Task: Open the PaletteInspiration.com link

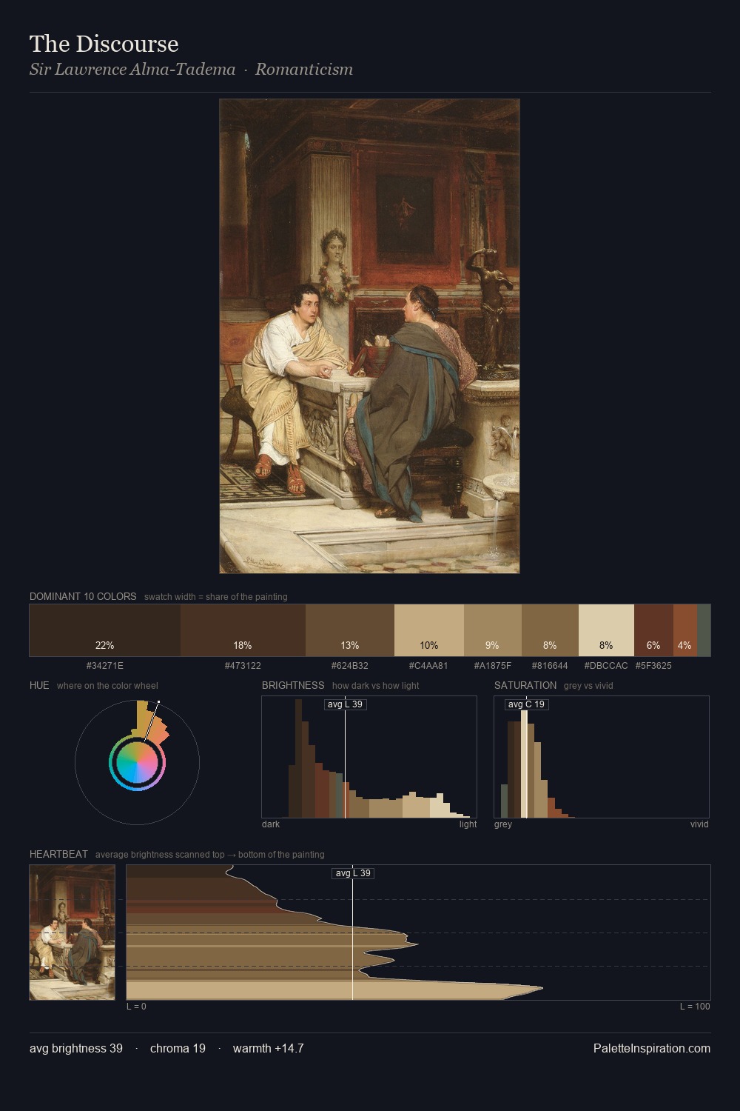Action: [x=652, y=1049]
